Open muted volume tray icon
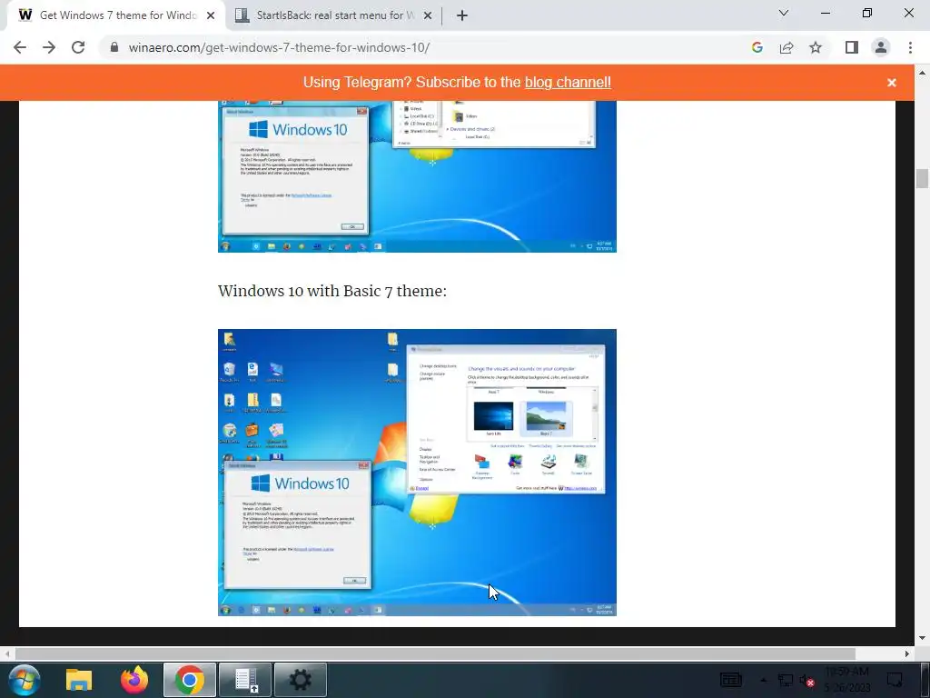Image resolution: width=930 pixels, height=698 pixels. [807, 680]
